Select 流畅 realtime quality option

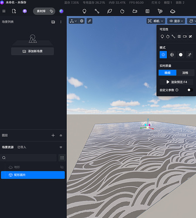[x=185, y=73]
